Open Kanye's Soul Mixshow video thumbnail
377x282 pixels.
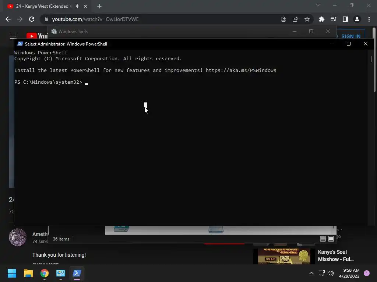[284, 256]
